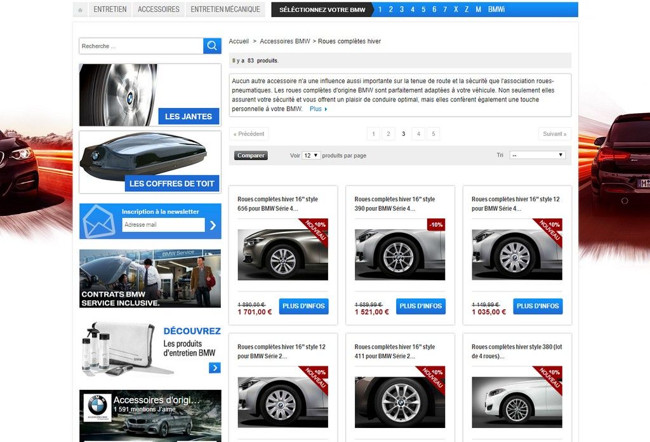Screen dimensions: 650x442
Task: Select BMW series 3
Action: 402,9
